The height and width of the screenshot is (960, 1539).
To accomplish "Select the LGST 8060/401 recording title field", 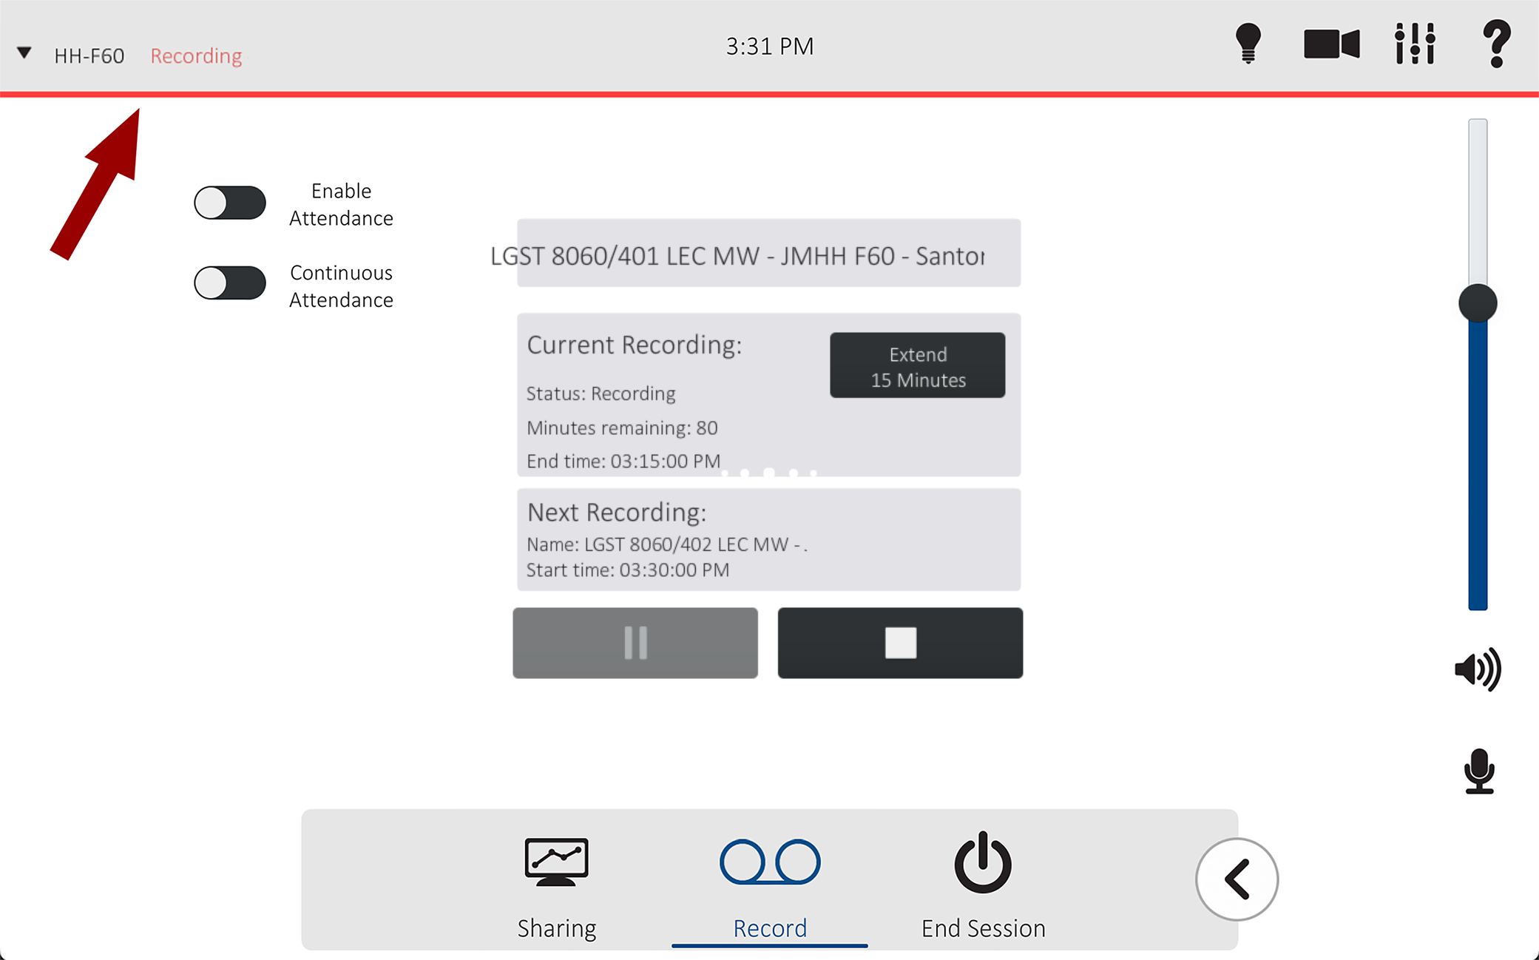I will (768, 254).
